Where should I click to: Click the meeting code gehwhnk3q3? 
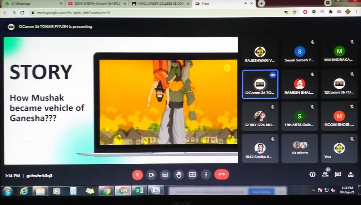pos(39,176)
